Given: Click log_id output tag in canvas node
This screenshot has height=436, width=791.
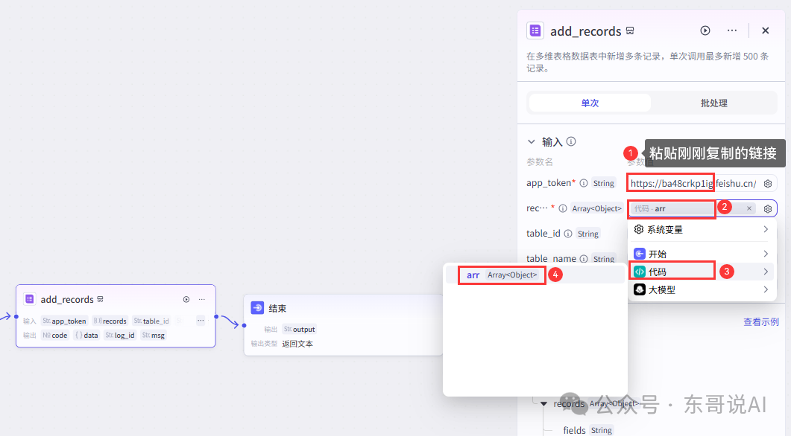Looking at the screenshot, I should pyautogui.click(x=120, y=336).
